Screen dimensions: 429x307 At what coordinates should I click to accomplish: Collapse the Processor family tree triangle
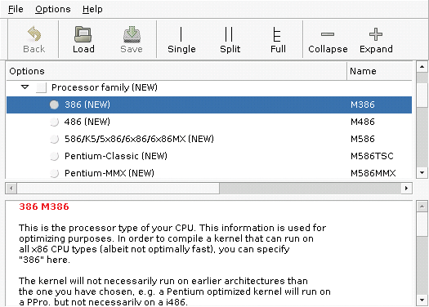tap(25, 87)
